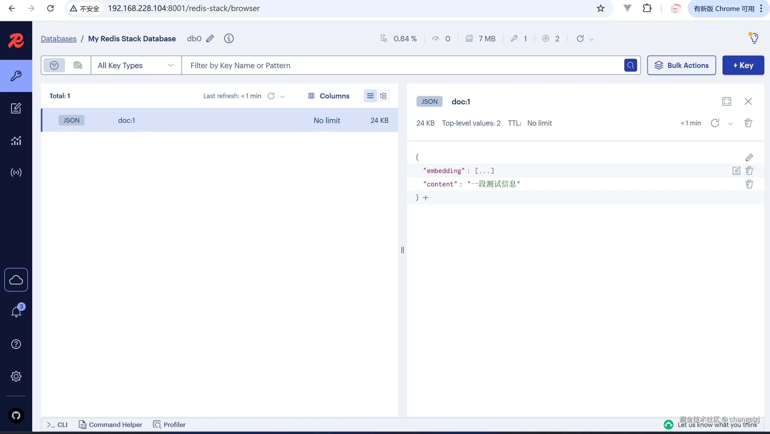Viewport: 770px width, 434px height.
Task: Switch to list view of keys
Action: [370, 96]
